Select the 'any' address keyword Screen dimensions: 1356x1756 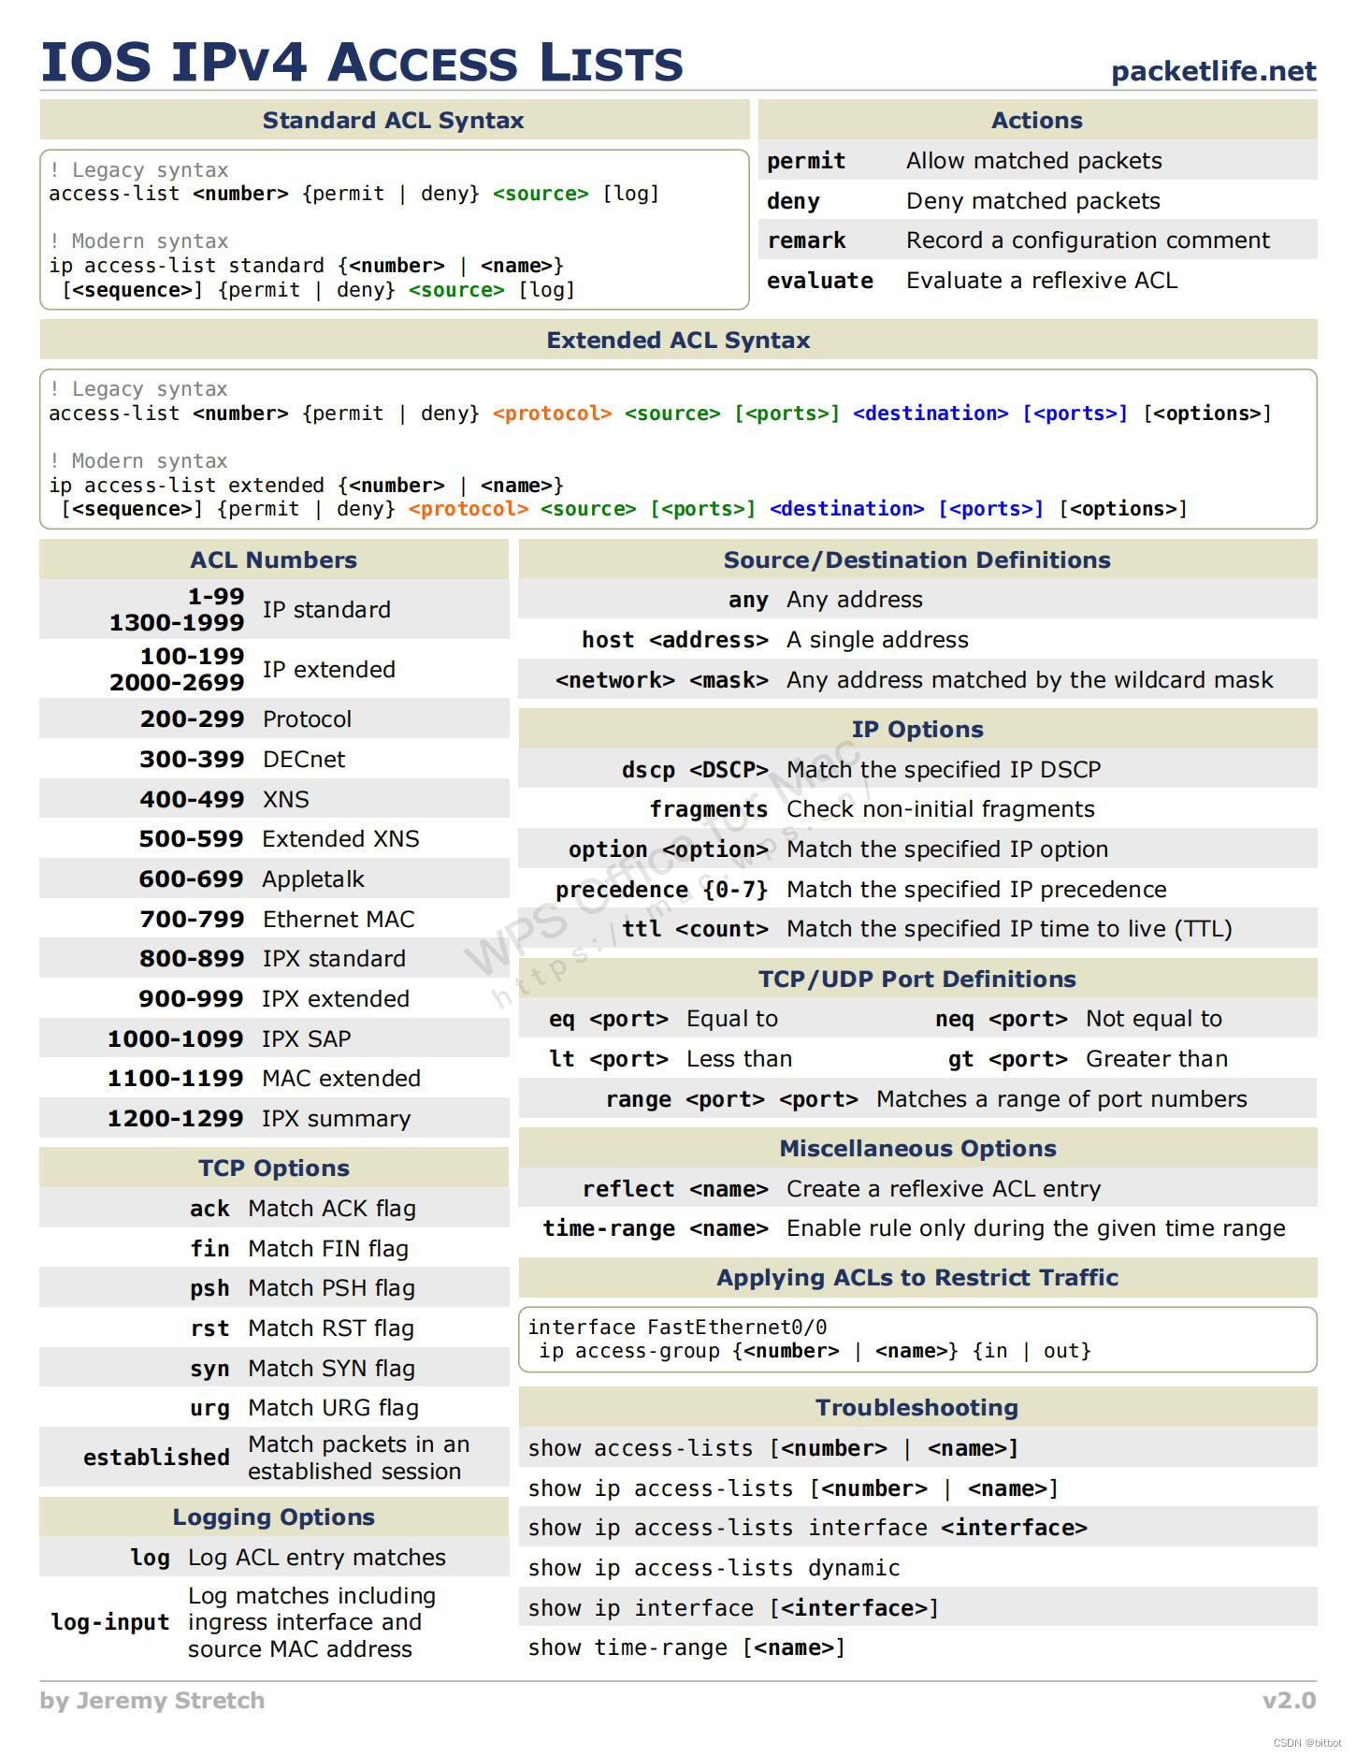748,600
